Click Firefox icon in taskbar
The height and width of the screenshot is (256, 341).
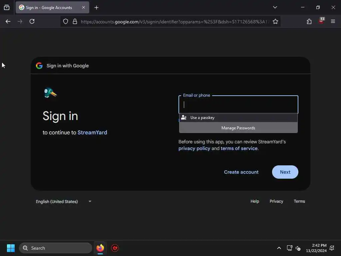coord(100,248)
